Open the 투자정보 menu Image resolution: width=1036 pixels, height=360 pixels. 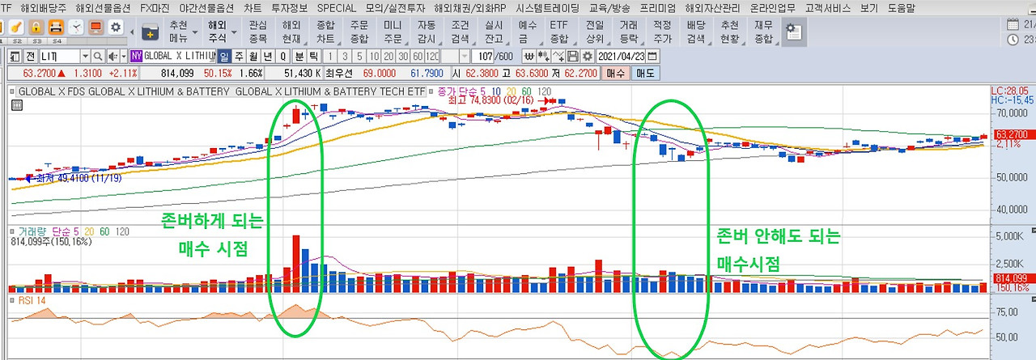[x=290, y=7]
